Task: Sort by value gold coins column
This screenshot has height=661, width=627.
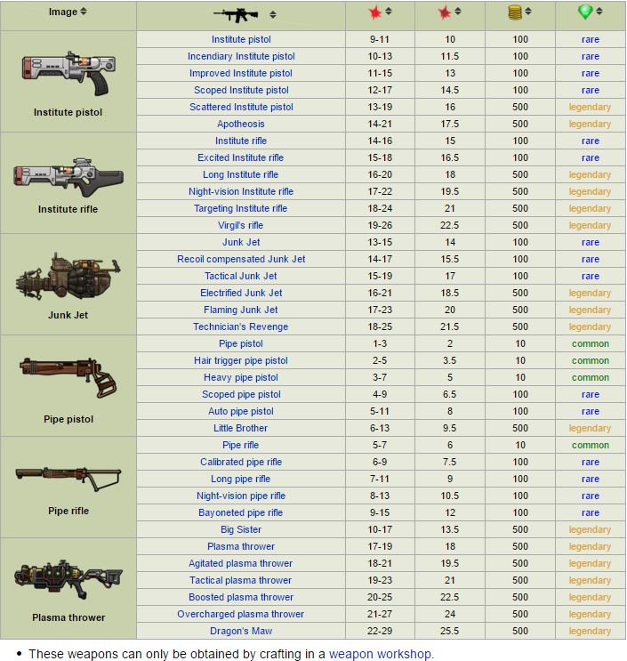Action: point(528,12)
